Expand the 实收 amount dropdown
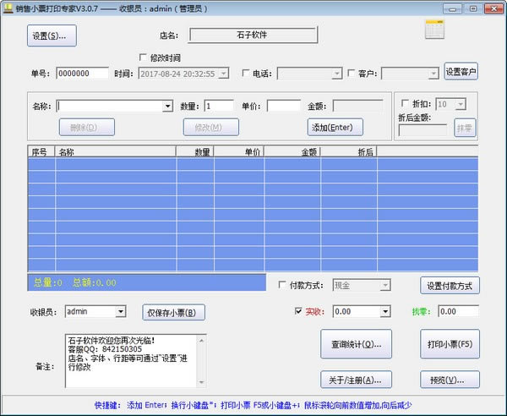The height and width of the screenshot is (416, 507). (385, 311)
